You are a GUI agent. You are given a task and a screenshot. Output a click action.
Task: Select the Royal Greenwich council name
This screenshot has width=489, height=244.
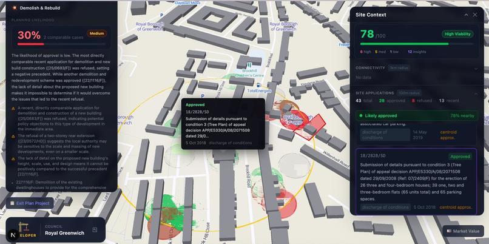pos(64,233)
